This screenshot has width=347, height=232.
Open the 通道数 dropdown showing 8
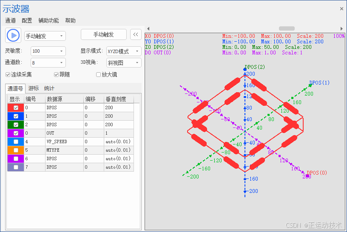coord(48,63)
